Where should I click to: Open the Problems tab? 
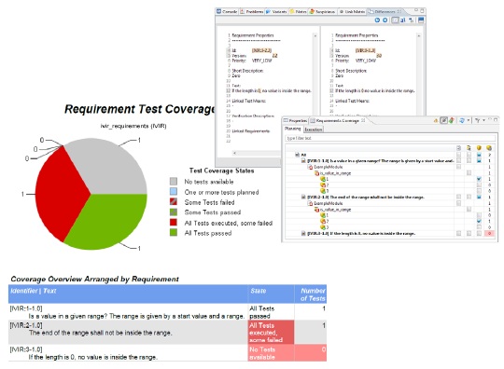click(252, 11)
